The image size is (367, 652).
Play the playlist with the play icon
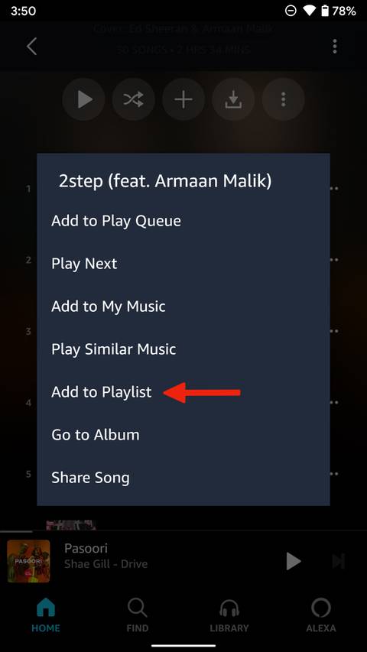pos(84,100)
